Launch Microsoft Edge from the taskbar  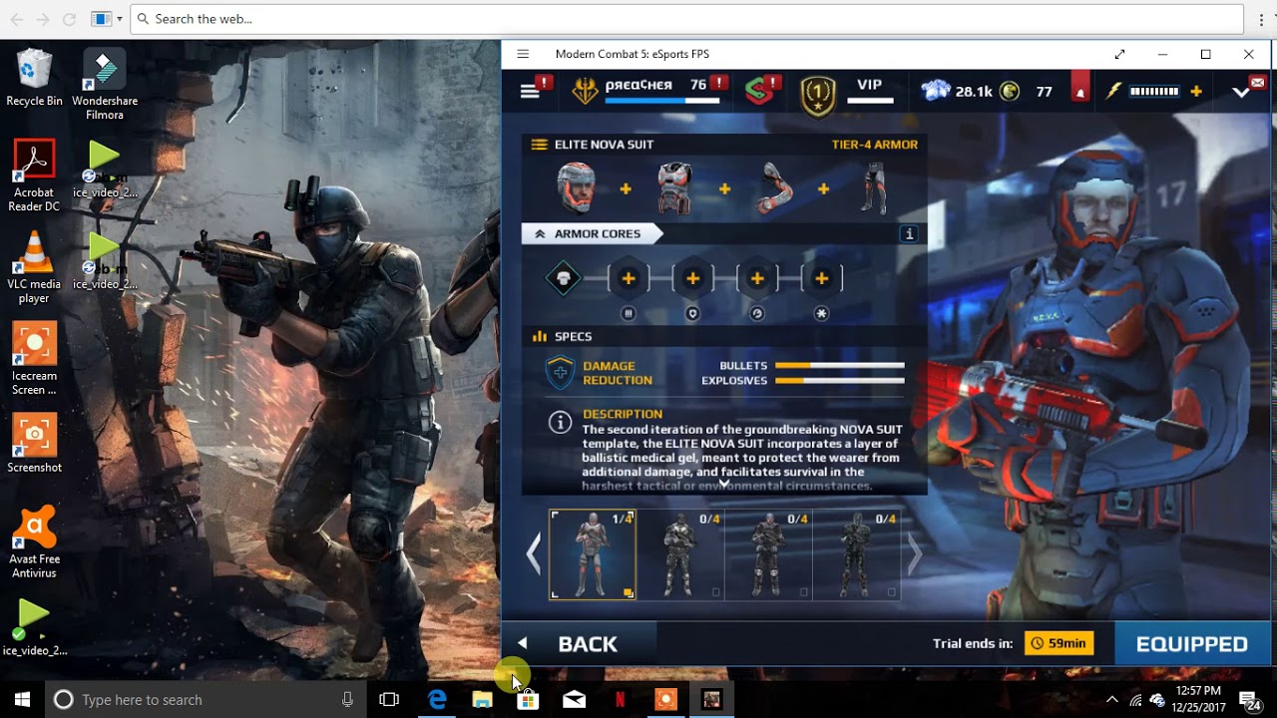[x=437, y=699]
